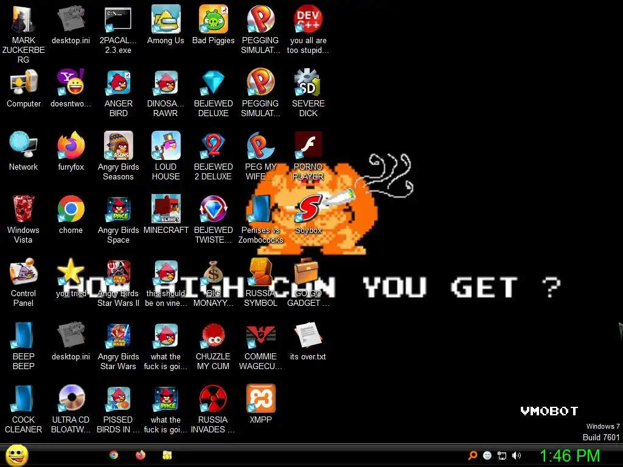This screenshot has width=623, height=467.
Task: Open Angry Birds Space
Action: click(118, 209)
